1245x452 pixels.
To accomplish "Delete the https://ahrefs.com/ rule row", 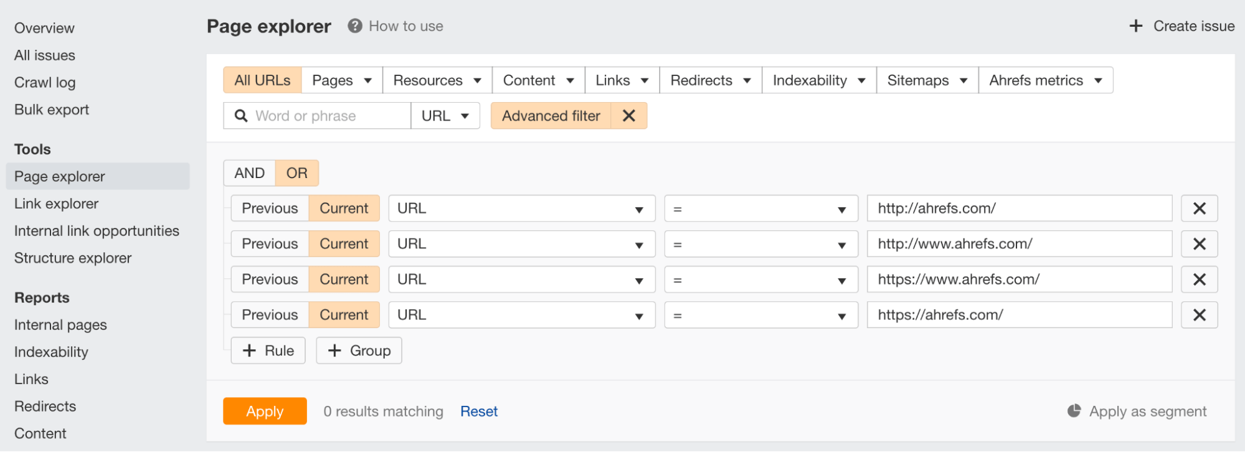I will tap(1199, 315).
